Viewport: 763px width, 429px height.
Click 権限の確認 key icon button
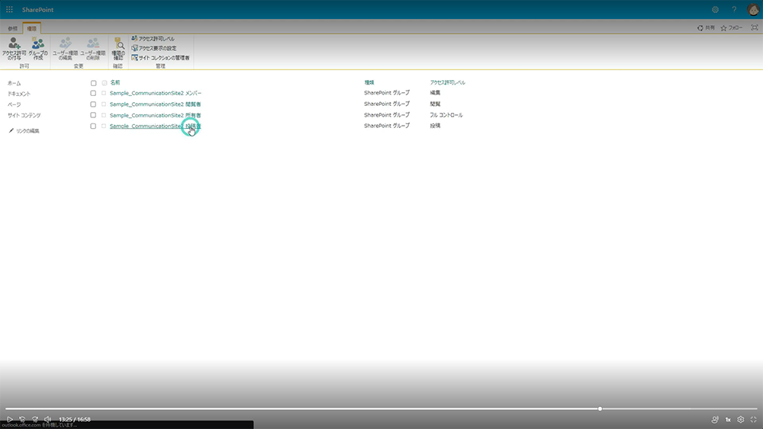[x=118, y=49]
